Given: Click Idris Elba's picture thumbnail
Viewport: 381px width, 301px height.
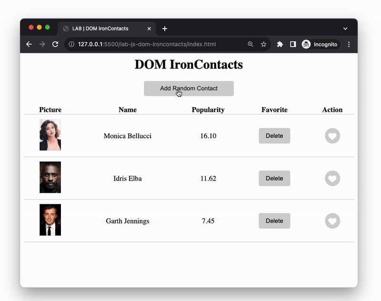Looking at the screenshot, I should click(x=50, y=177).
